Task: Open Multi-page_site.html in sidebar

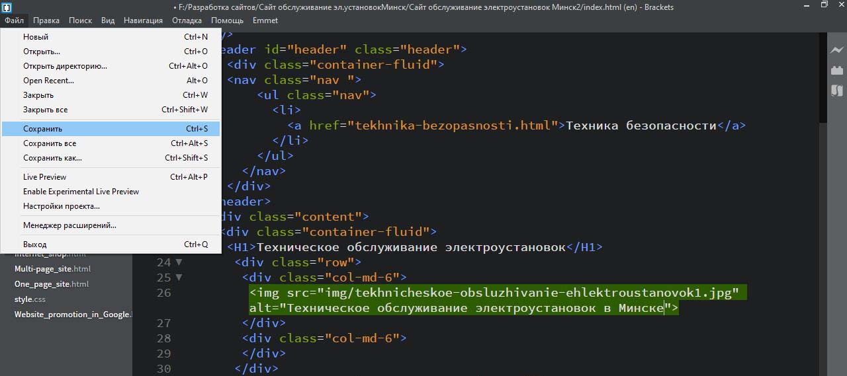Action: pos(52,269)
